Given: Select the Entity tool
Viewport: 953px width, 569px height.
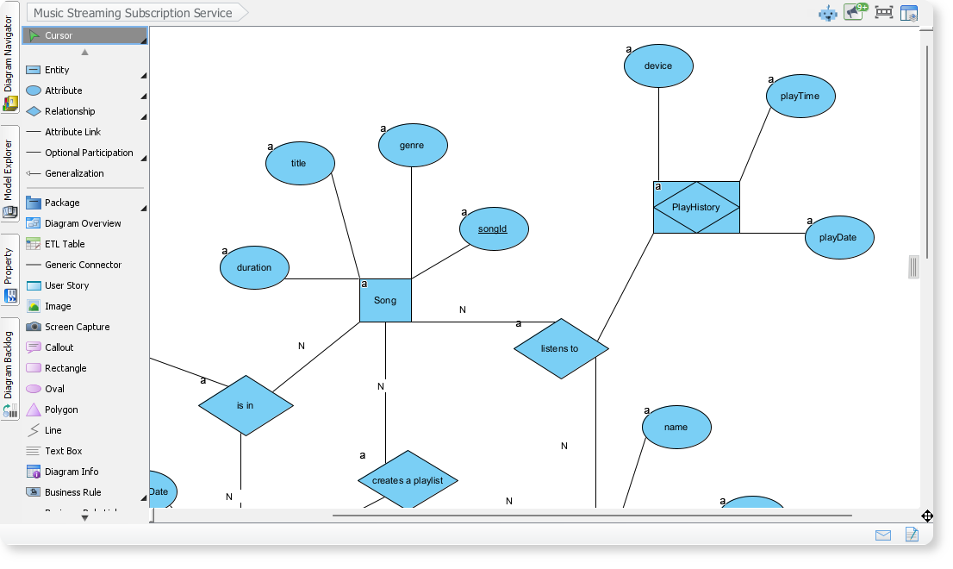Looking at the screenshot, I should [53, 70].
